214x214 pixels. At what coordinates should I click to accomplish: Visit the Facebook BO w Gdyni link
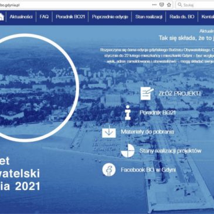click(148, 170)
